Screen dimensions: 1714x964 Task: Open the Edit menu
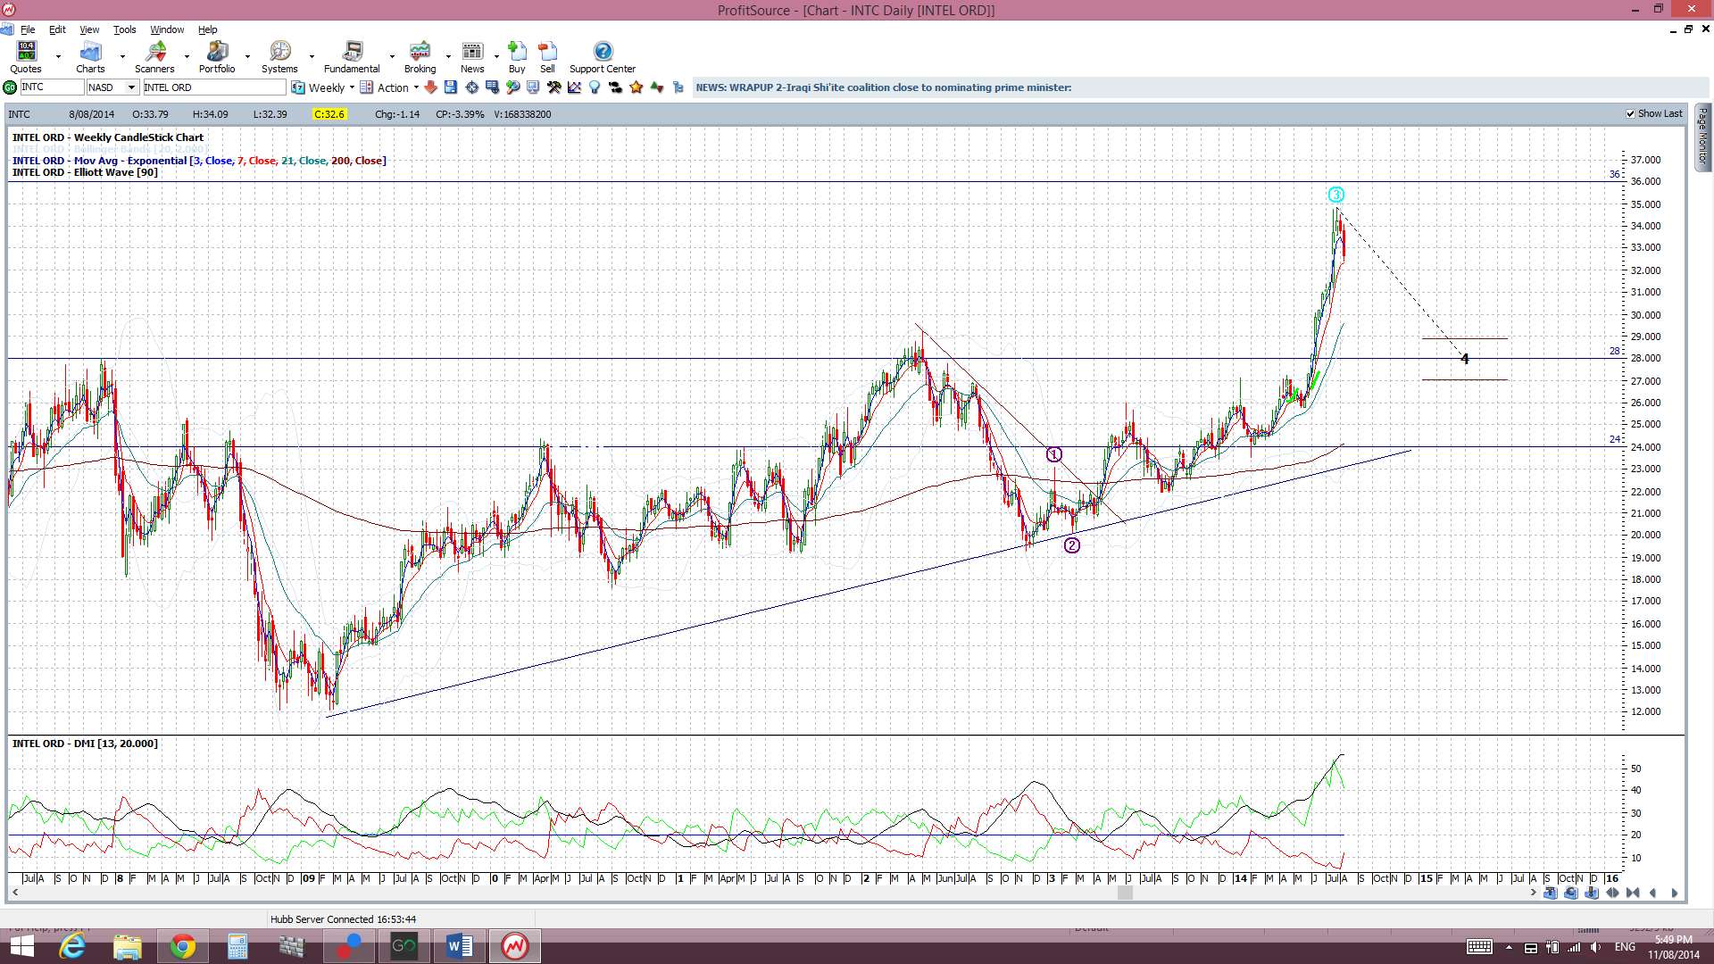coord(57,29)
